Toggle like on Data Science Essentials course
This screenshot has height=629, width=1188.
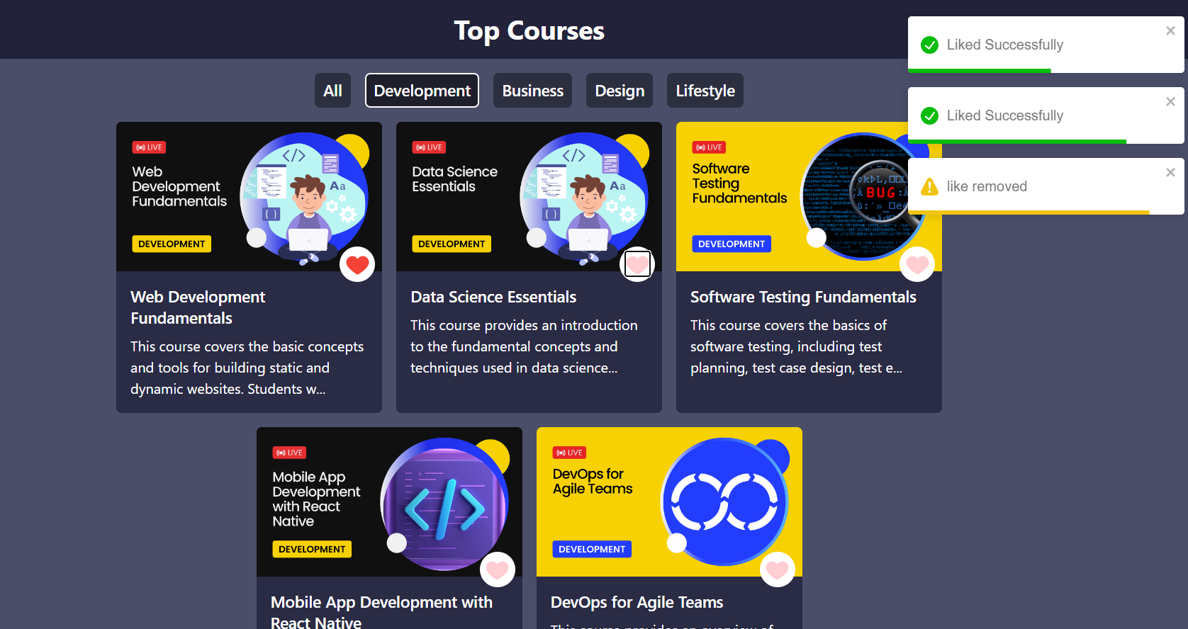tap(637, 264)
